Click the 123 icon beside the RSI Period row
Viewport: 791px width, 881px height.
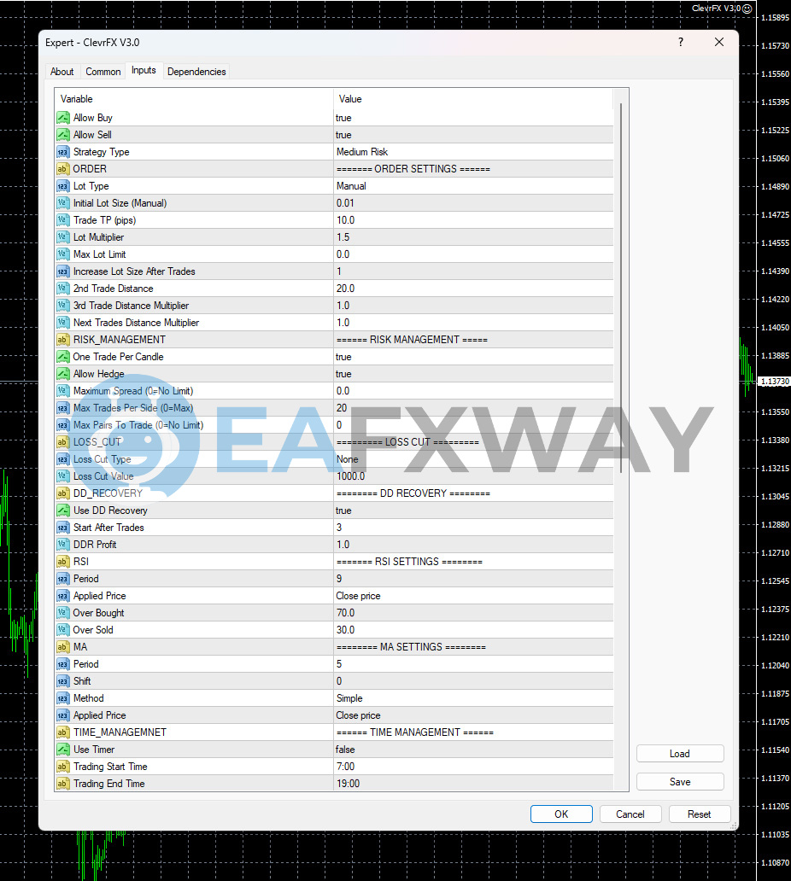coord(62,578)
